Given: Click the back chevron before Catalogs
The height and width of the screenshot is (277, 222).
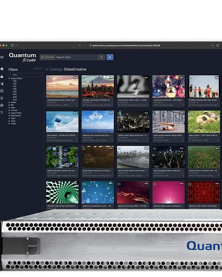Looking at the screenshot, I should [x=47, y=69].
